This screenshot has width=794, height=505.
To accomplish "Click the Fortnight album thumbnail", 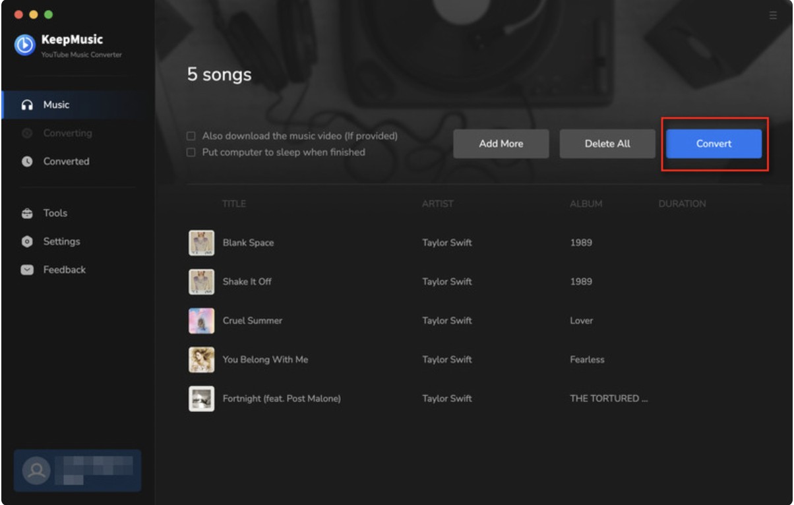I will pyautogui.click(x=202, y=398).
